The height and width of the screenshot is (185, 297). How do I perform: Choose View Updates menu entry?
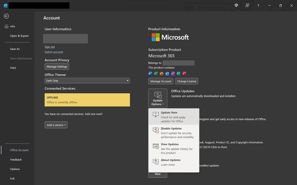coord(174,148)
